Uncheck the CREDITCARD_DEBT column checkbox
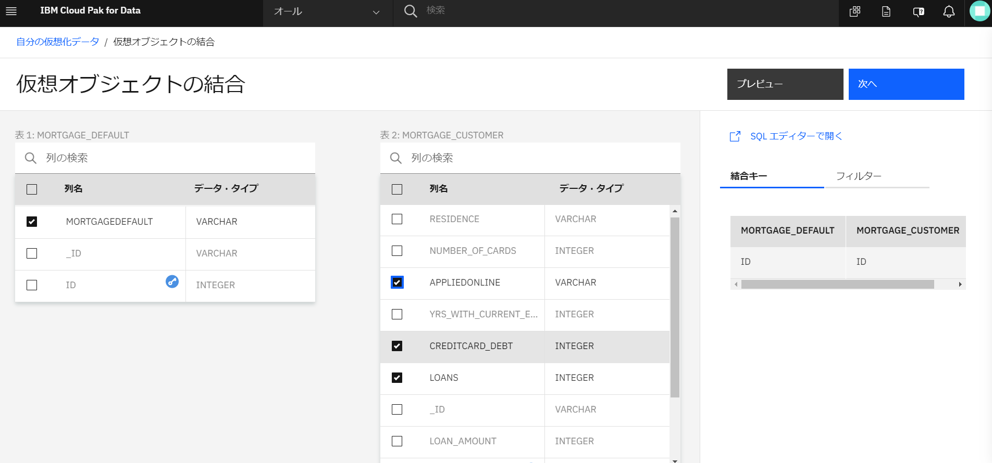Image resolution: width=992 pixels, height=463 pixels. [397, 346]
